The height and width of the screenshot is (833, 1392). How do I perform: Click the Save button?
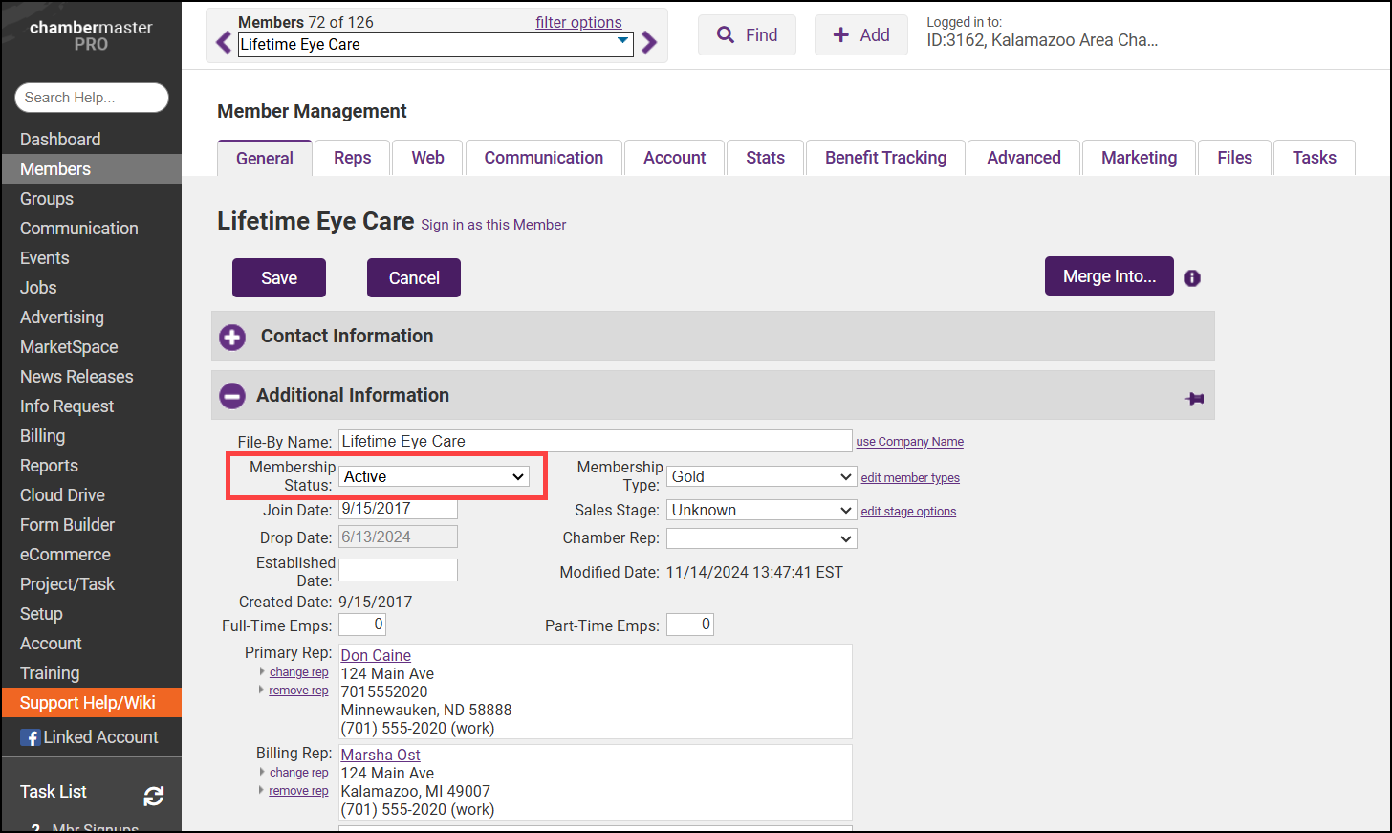pos(279,278)
